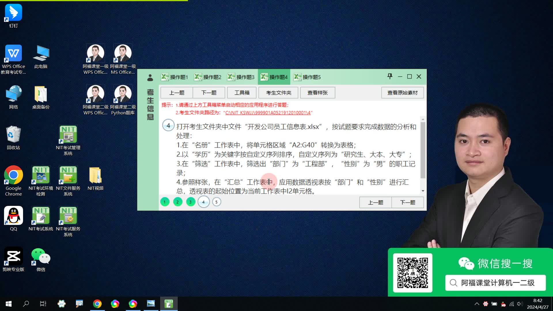The width and height of the screenshot is (553, 311).
Task: Click the candidate info person icon
Action: pyautogui.click(x=150, y=78)
